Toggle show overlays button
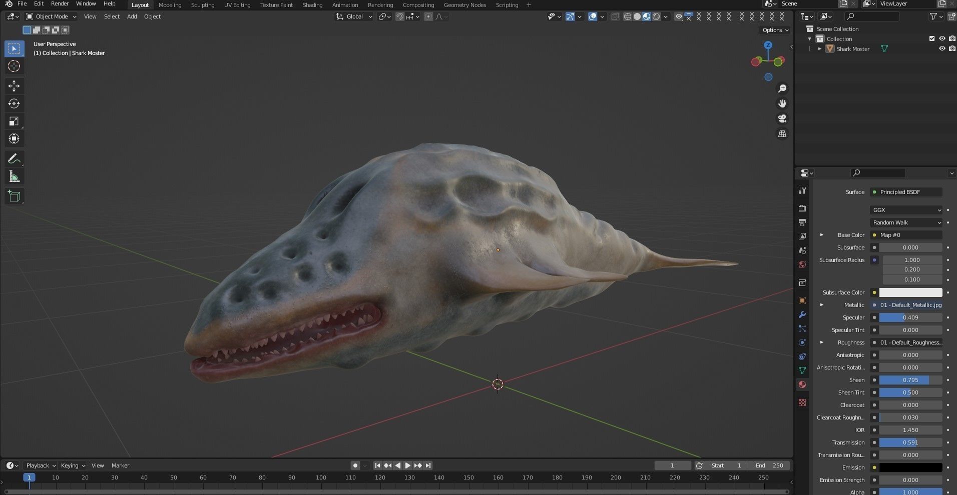This screenshot has width=957, height=495. (x=593, y=16)
